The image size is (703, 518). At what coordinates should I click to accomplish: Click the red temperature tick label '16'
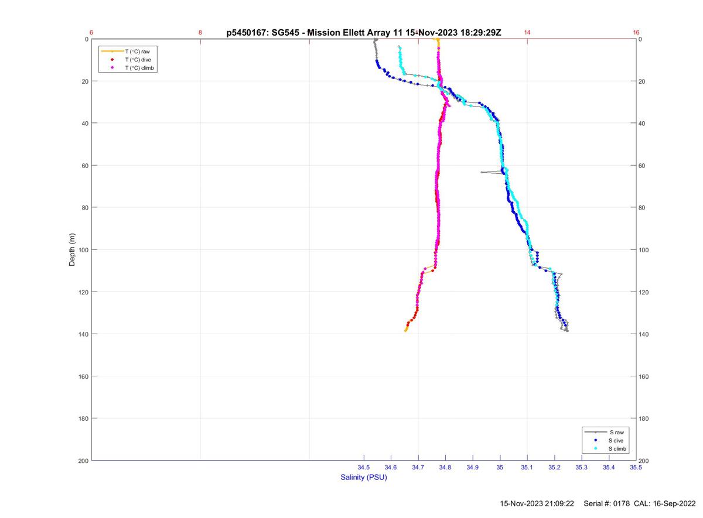636,33
